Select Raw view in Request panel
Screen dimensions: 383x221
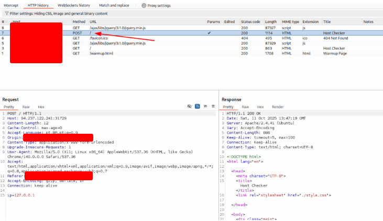26,107
